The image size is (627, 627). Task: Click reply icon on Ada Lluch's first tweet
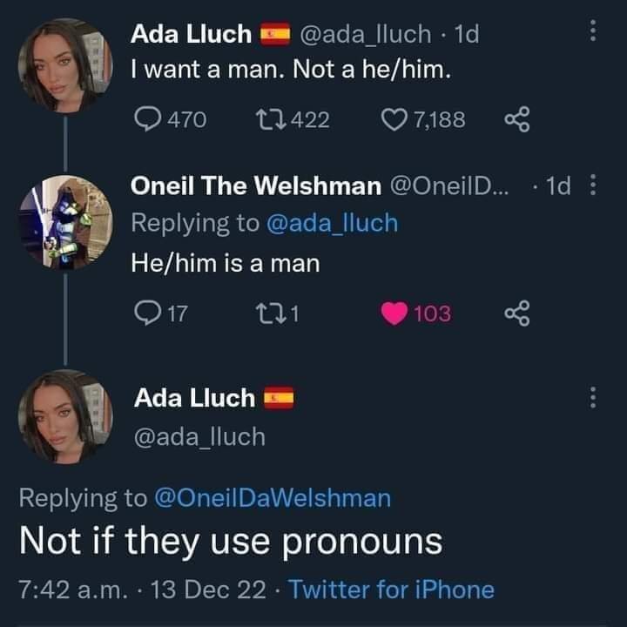click(x=145, y=118)
